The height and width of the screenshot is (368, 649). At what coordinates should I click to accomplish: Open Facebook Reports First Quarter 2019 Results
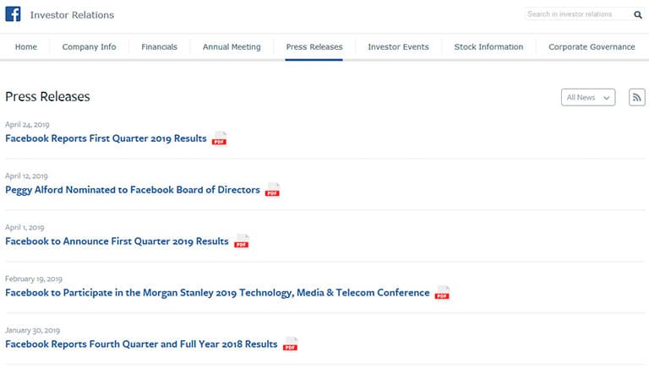click(106, 138)
